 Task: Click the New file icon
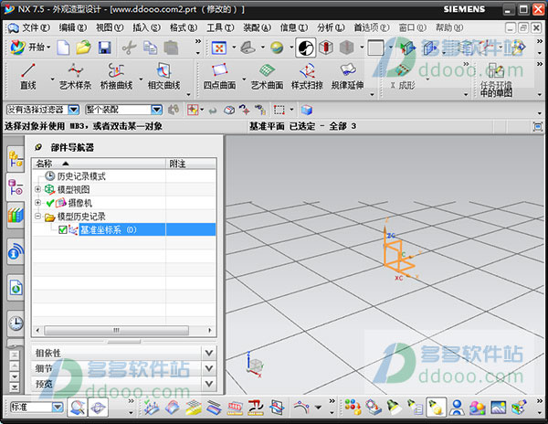click(x=63, y=48)
